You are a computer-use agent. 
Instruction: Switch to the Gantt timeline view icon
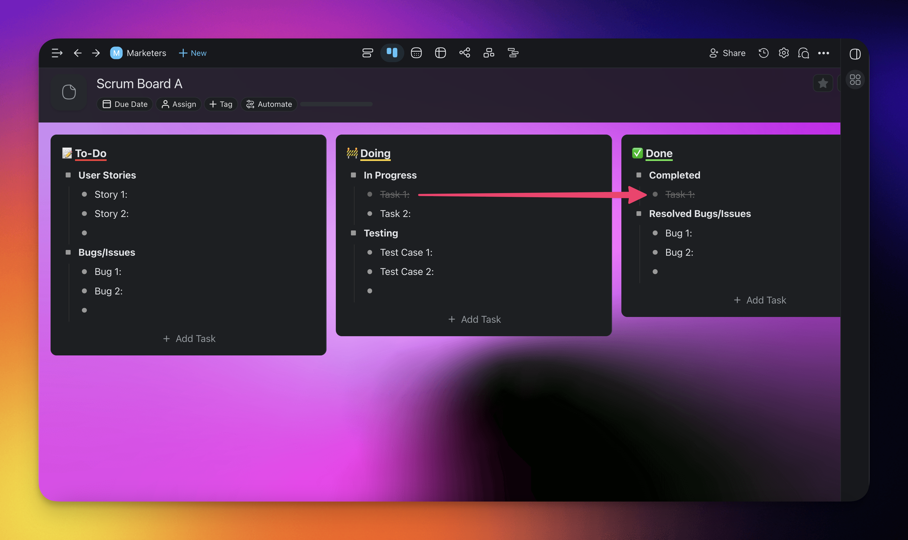pyautogui.click(x=513, y=53)
